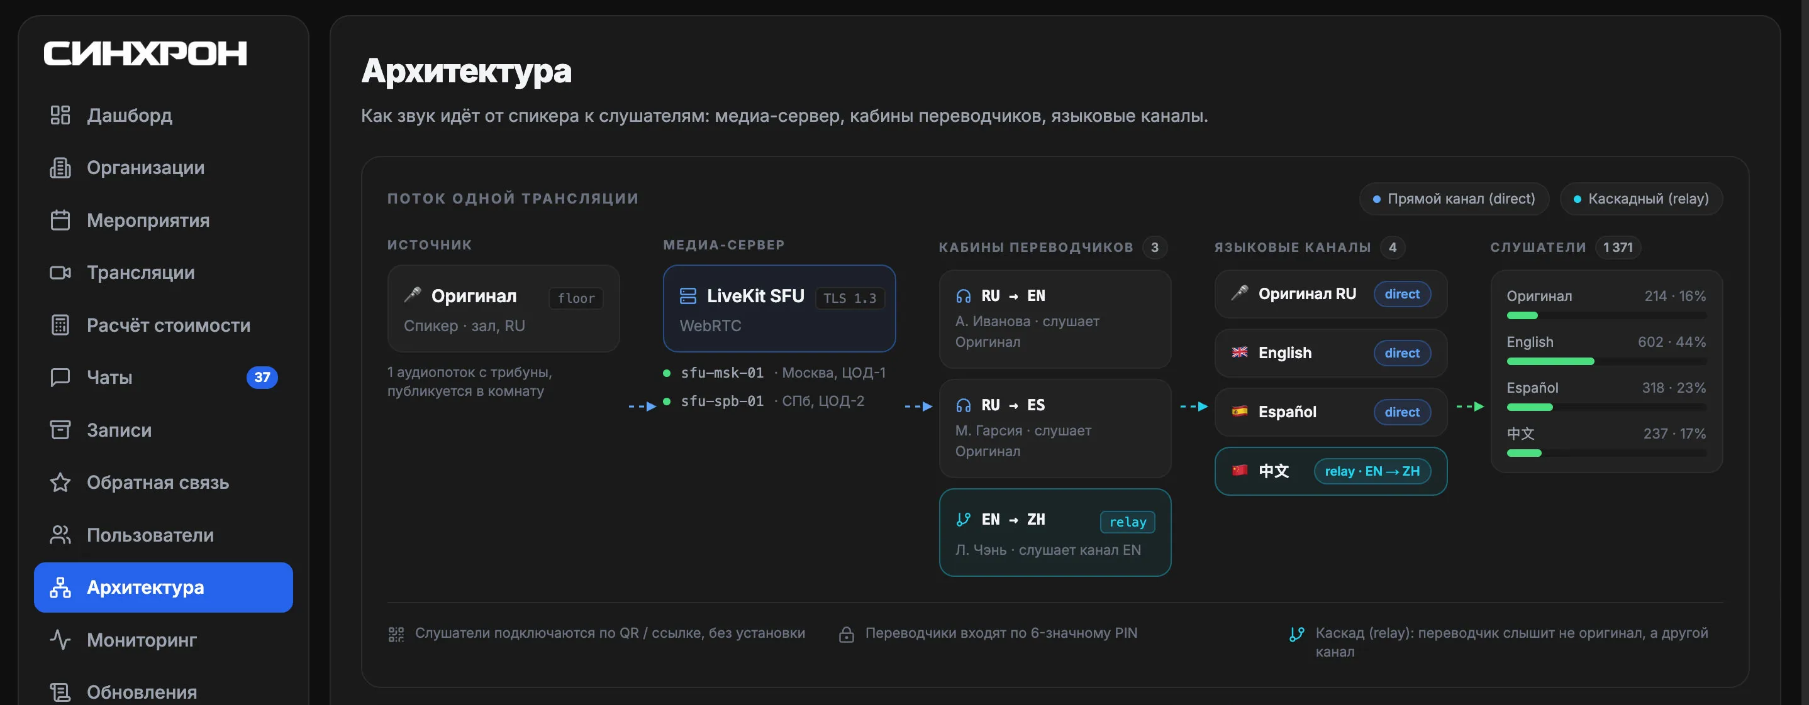This screenshot has height=705, width=1809.
Task: Click the Обратная связь star icon
Action: click(60, 483)
